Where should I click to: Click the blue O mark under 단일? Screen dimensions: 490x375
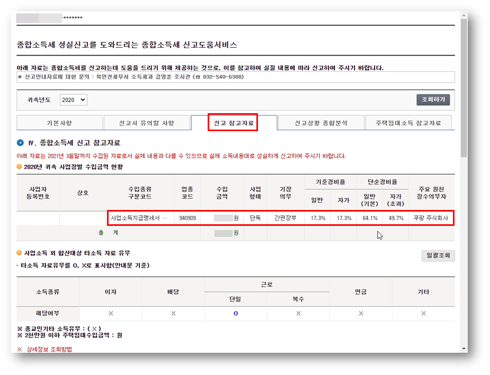[x=236, y=313]
